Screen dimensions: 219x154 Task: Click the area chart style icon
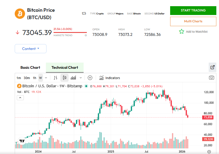coord(74,78)
